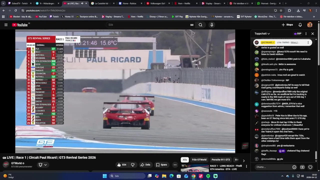Image resolution: width=320 pixels, height=180 pixels.
Task: Open the Chrome extensions puzzle icon
Action: click(289, 10)
